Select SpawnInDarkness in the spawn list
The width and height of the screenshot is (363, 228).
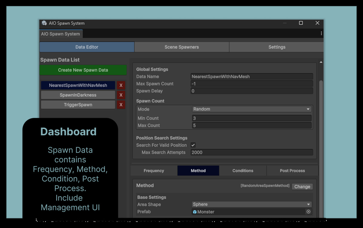point(78,95)
